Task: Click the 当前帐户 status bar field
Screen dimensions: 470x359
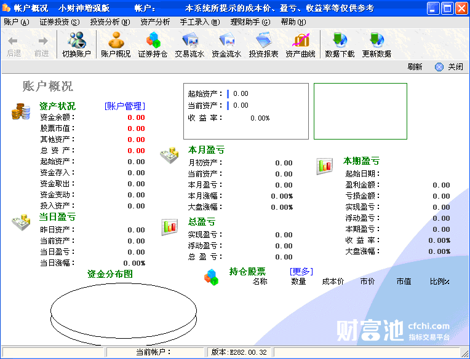Action: (x=155, y=352)
